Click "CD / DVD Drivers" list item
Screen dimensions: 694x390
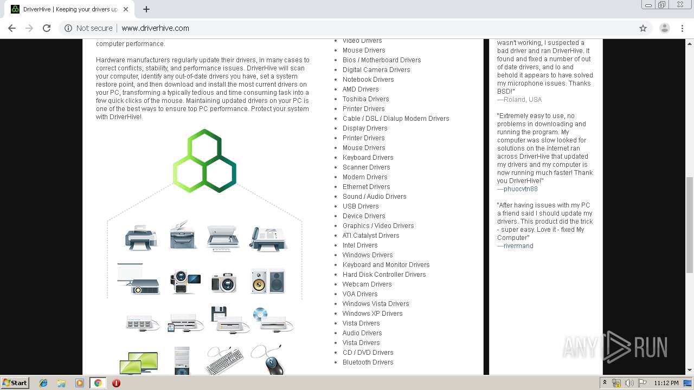[368, 353]
